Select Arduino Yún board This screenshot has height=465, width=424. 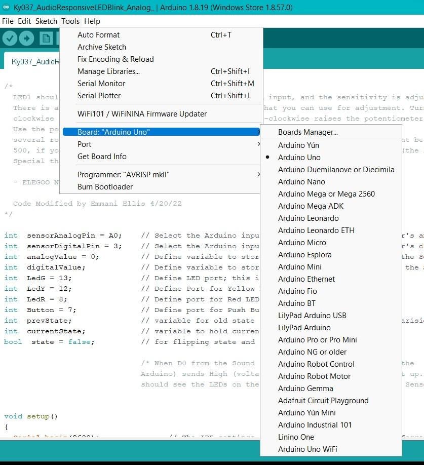[x=331, y=145]
